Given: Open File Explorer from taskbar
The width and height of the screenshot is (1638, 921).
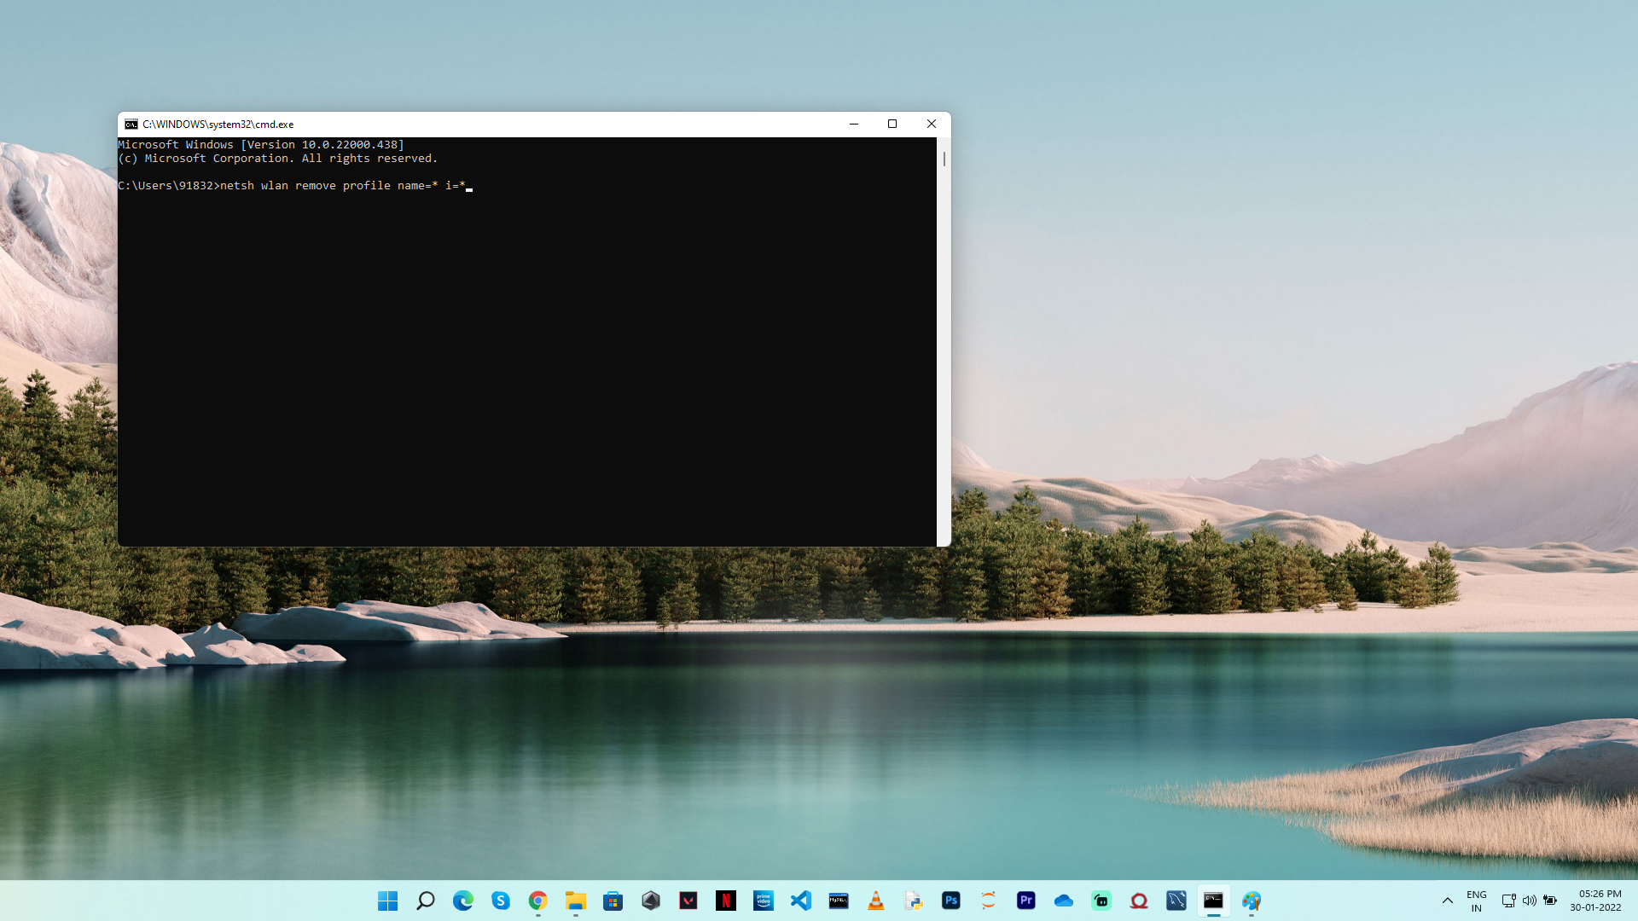Looking at the screenshot, I should [x=575, y=901].
